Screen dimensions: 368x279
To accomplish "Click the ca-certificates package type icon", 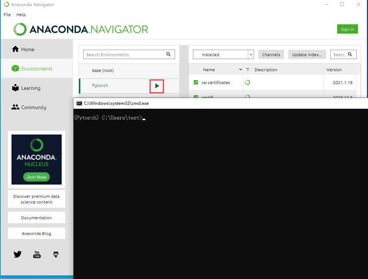I will [247, 82].
